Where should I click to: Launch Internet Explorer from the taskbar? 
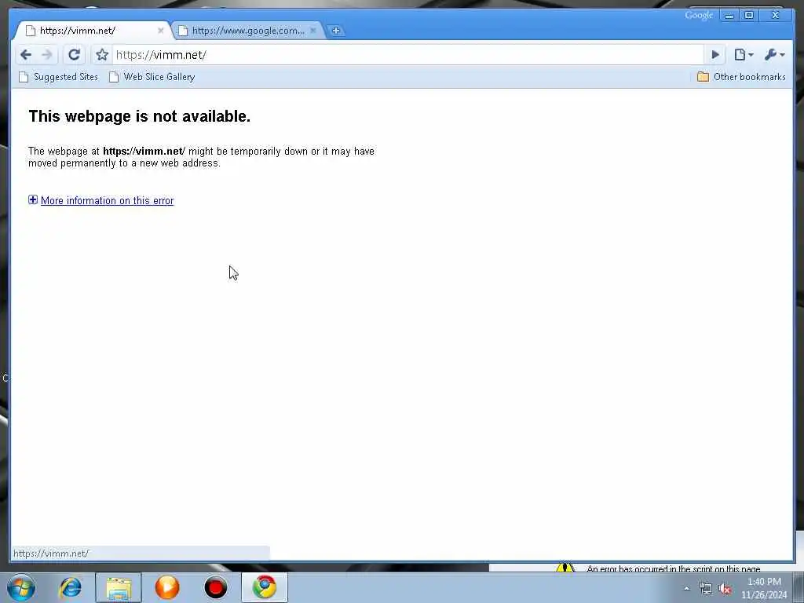pos(70,587)
